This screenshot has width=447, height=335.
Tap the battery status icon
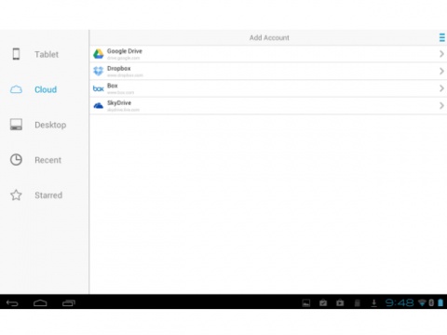440,302
